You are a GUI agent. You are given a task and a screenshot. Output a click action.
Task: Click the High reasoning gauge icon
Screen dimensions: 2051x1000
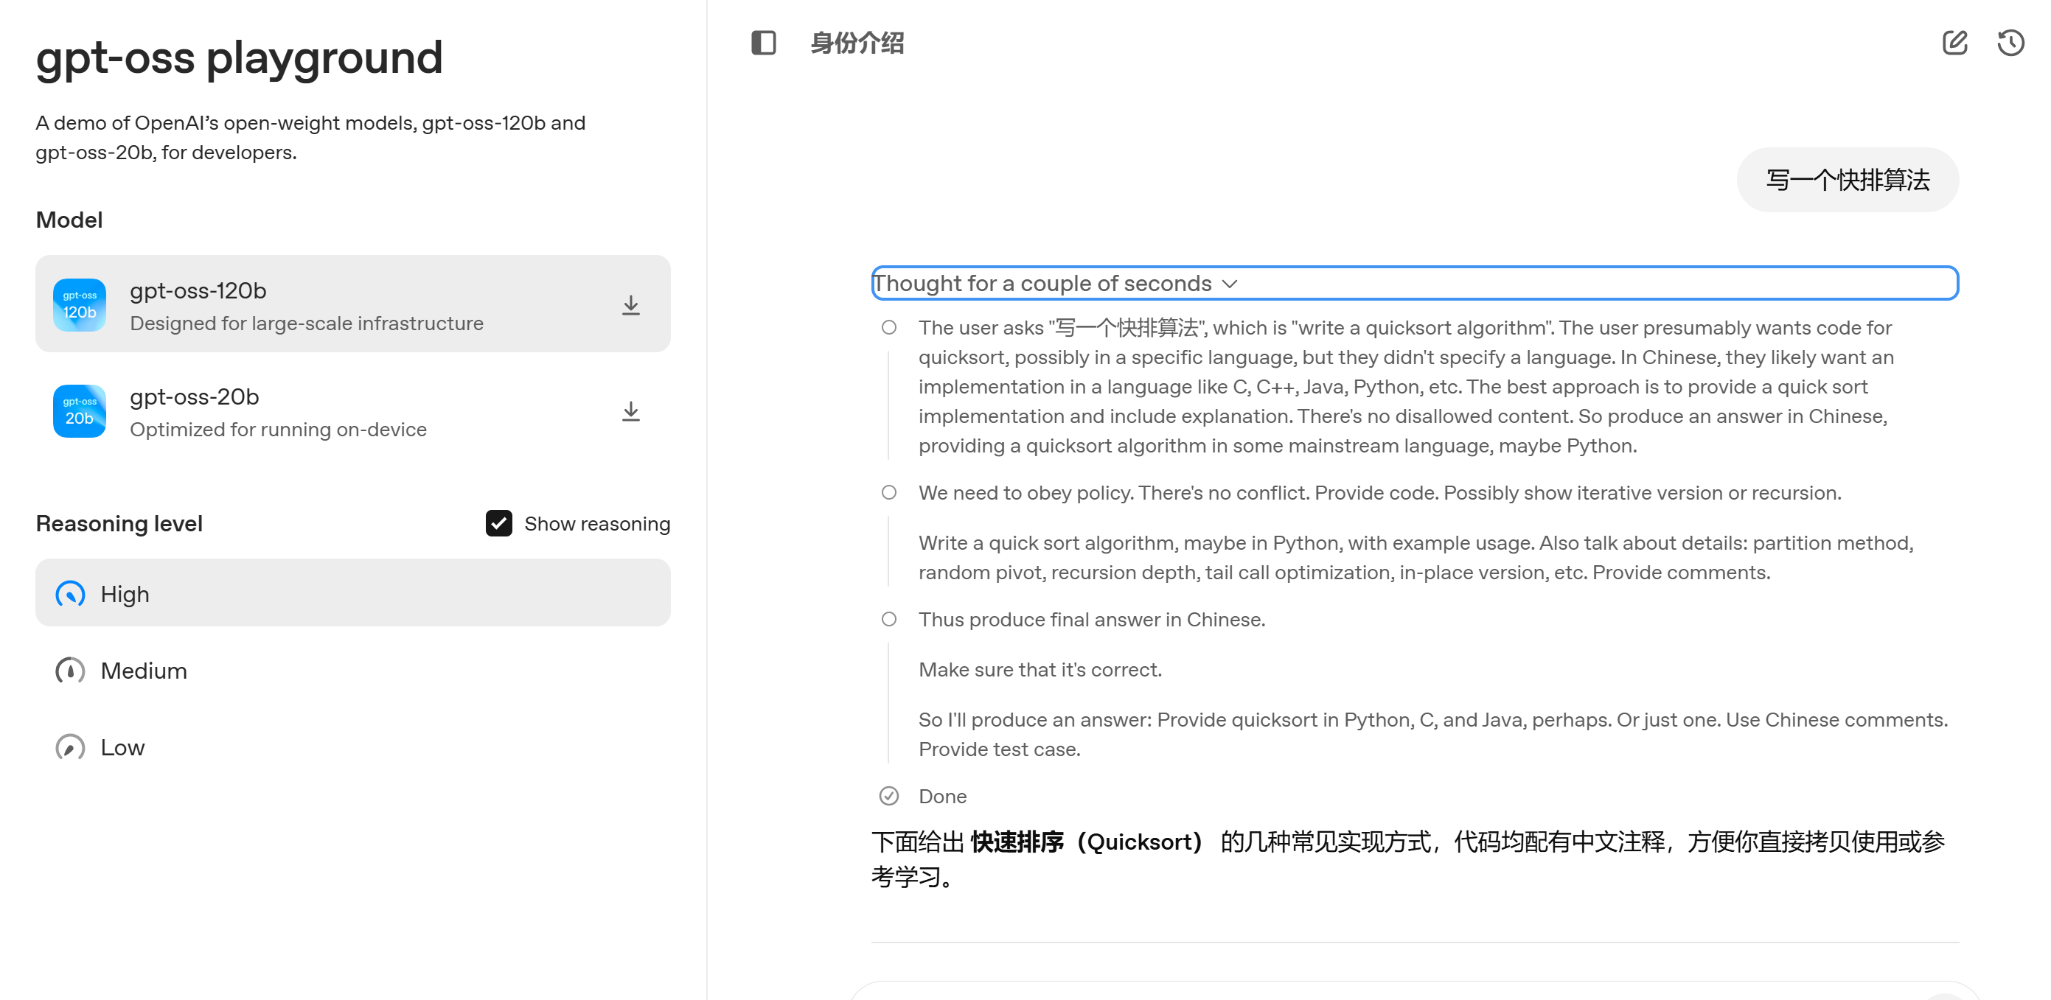[70, 594]
